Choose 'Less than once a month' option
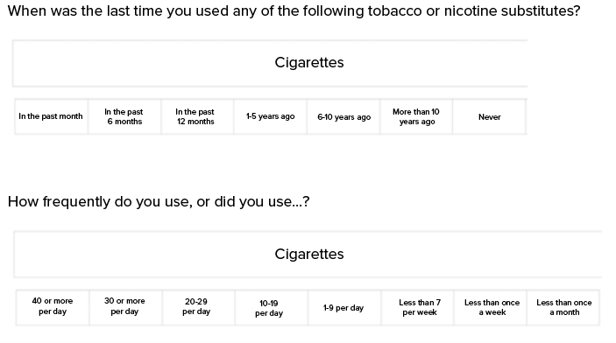The width and height of the screenshot is (616, 343). (563, 308)
